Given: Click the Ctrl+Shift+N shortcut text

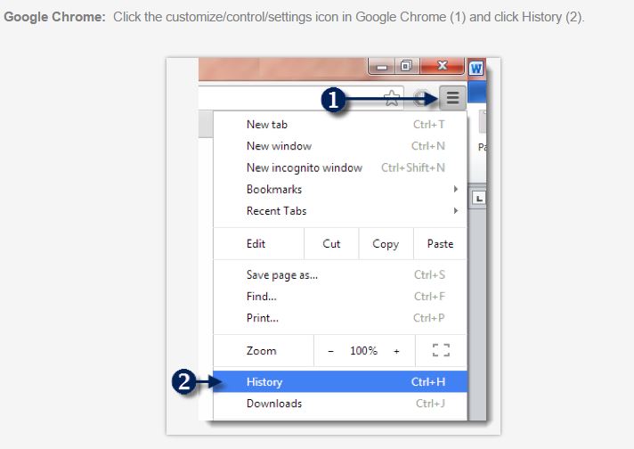Looking at the screenshot, I should (x=413, y=167).
